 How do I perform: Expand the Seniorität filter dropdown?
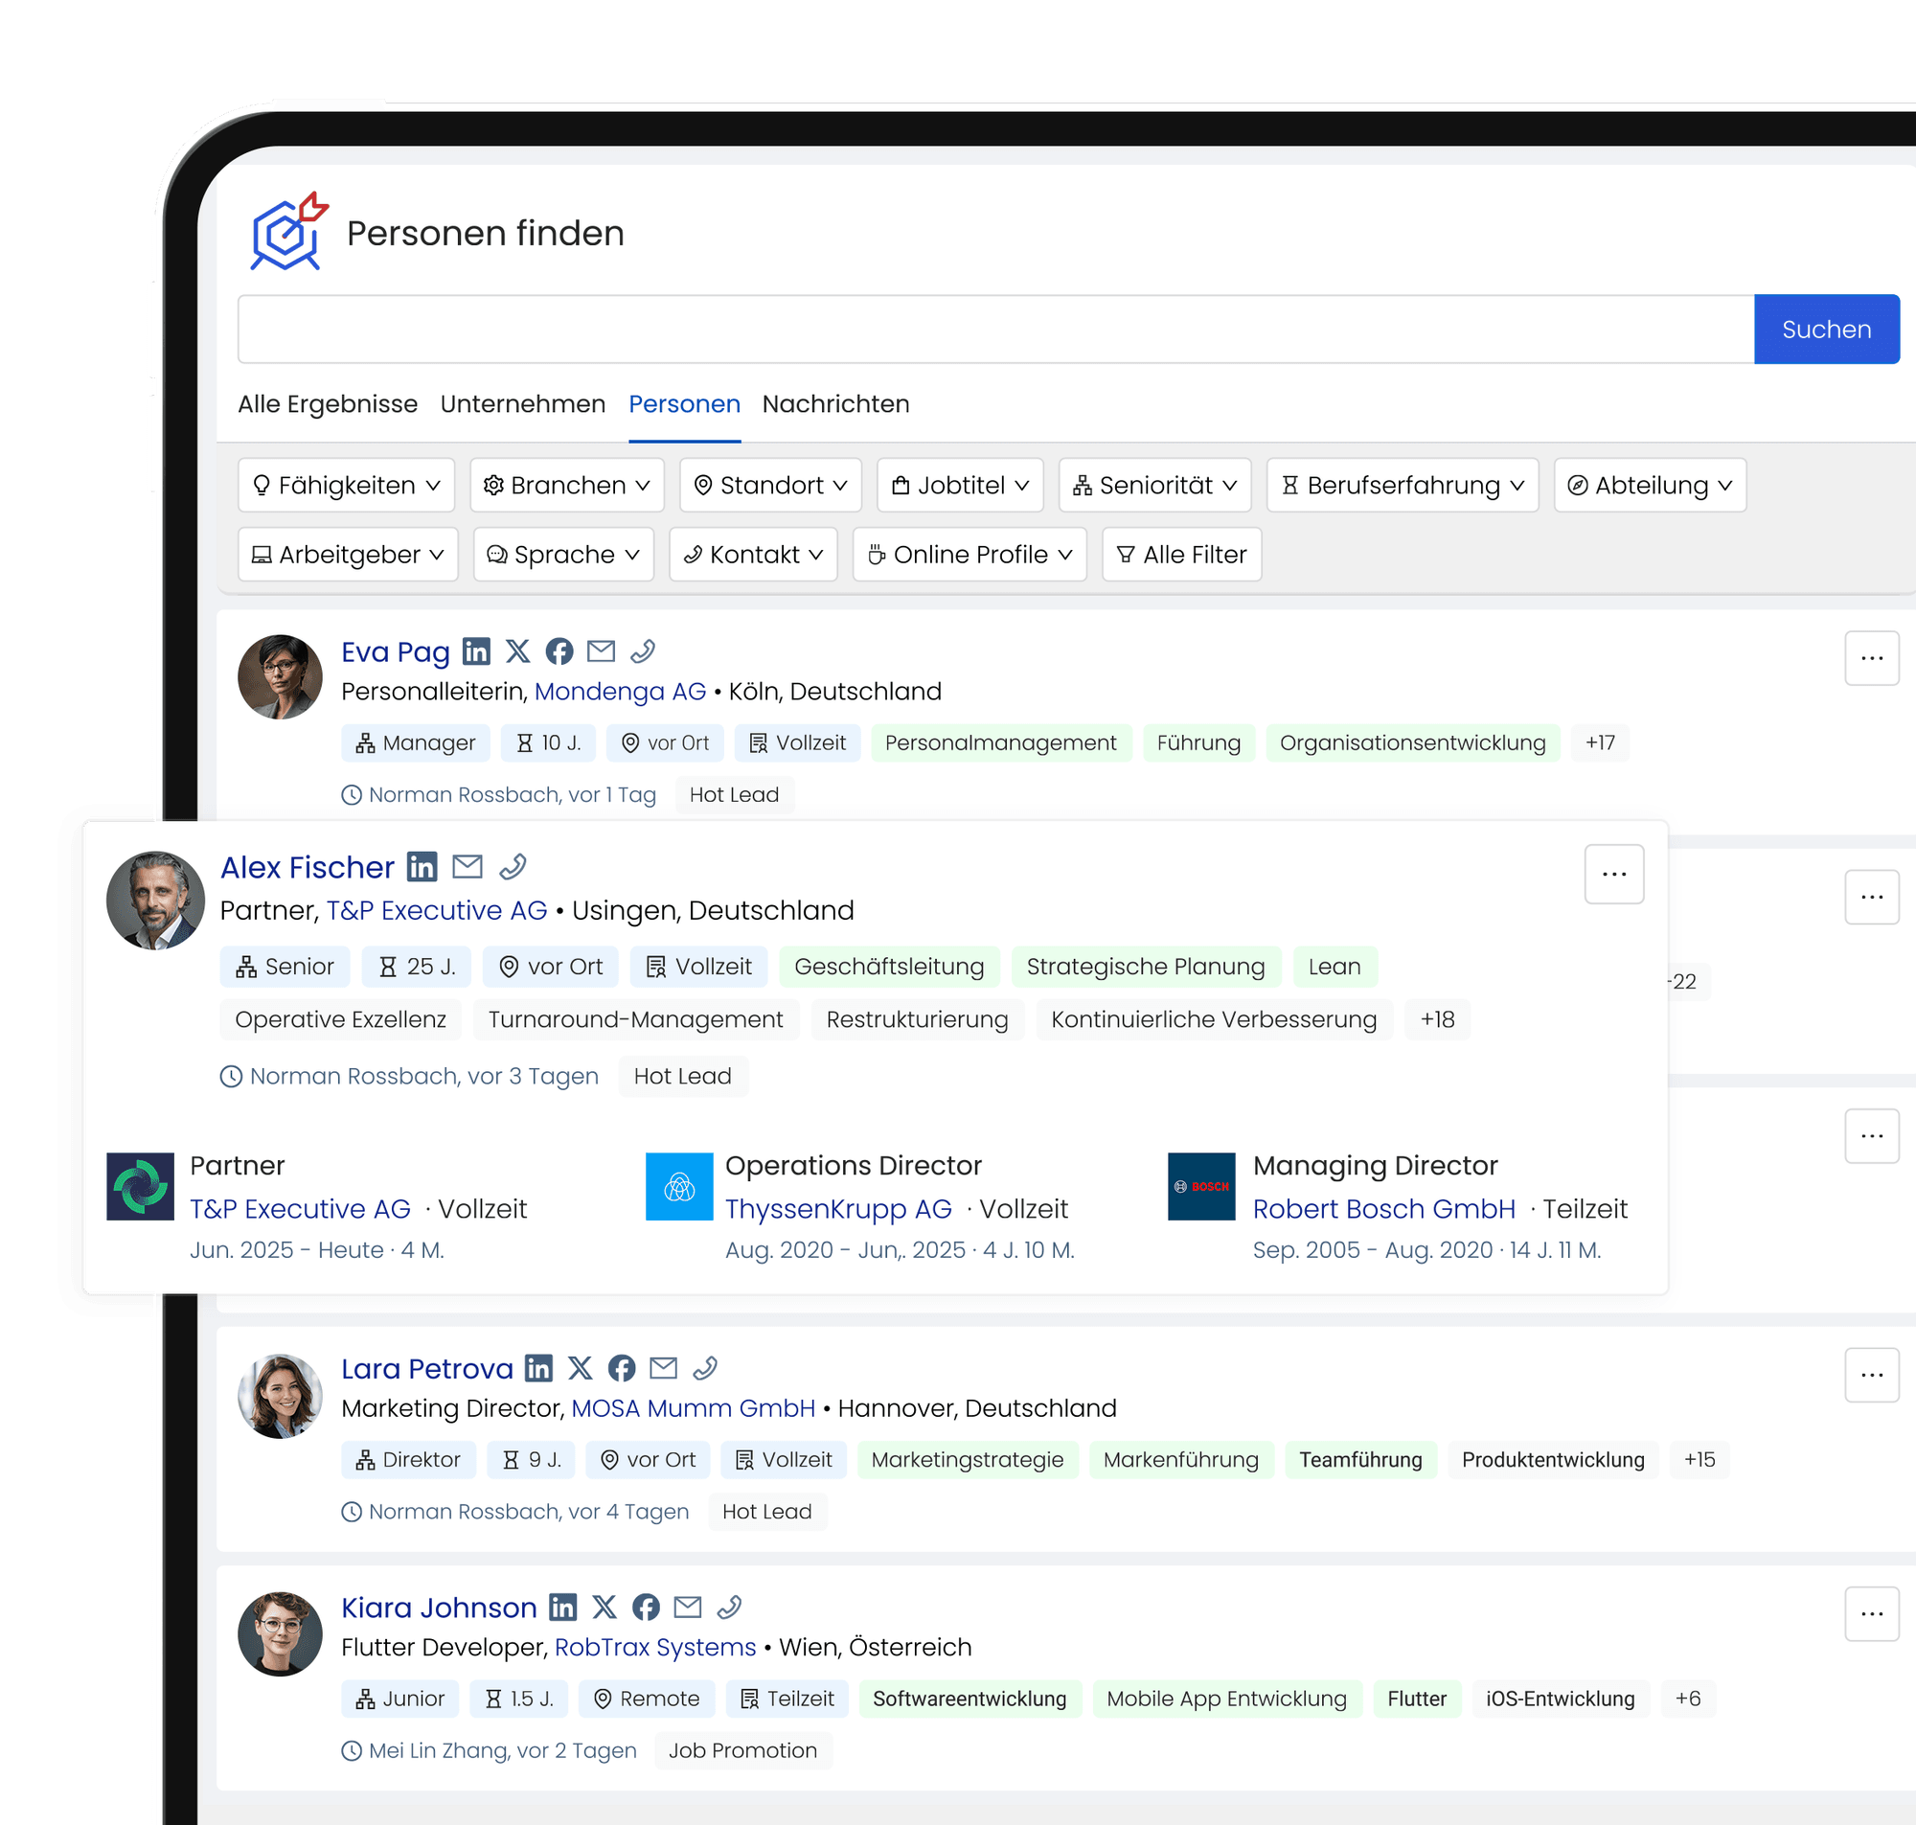coord(1154,485)
